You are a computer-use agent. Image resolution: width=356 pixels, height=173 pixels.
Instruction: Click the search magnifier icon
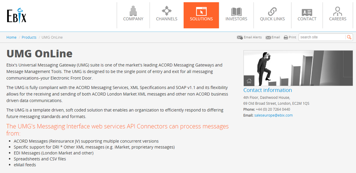349,37
